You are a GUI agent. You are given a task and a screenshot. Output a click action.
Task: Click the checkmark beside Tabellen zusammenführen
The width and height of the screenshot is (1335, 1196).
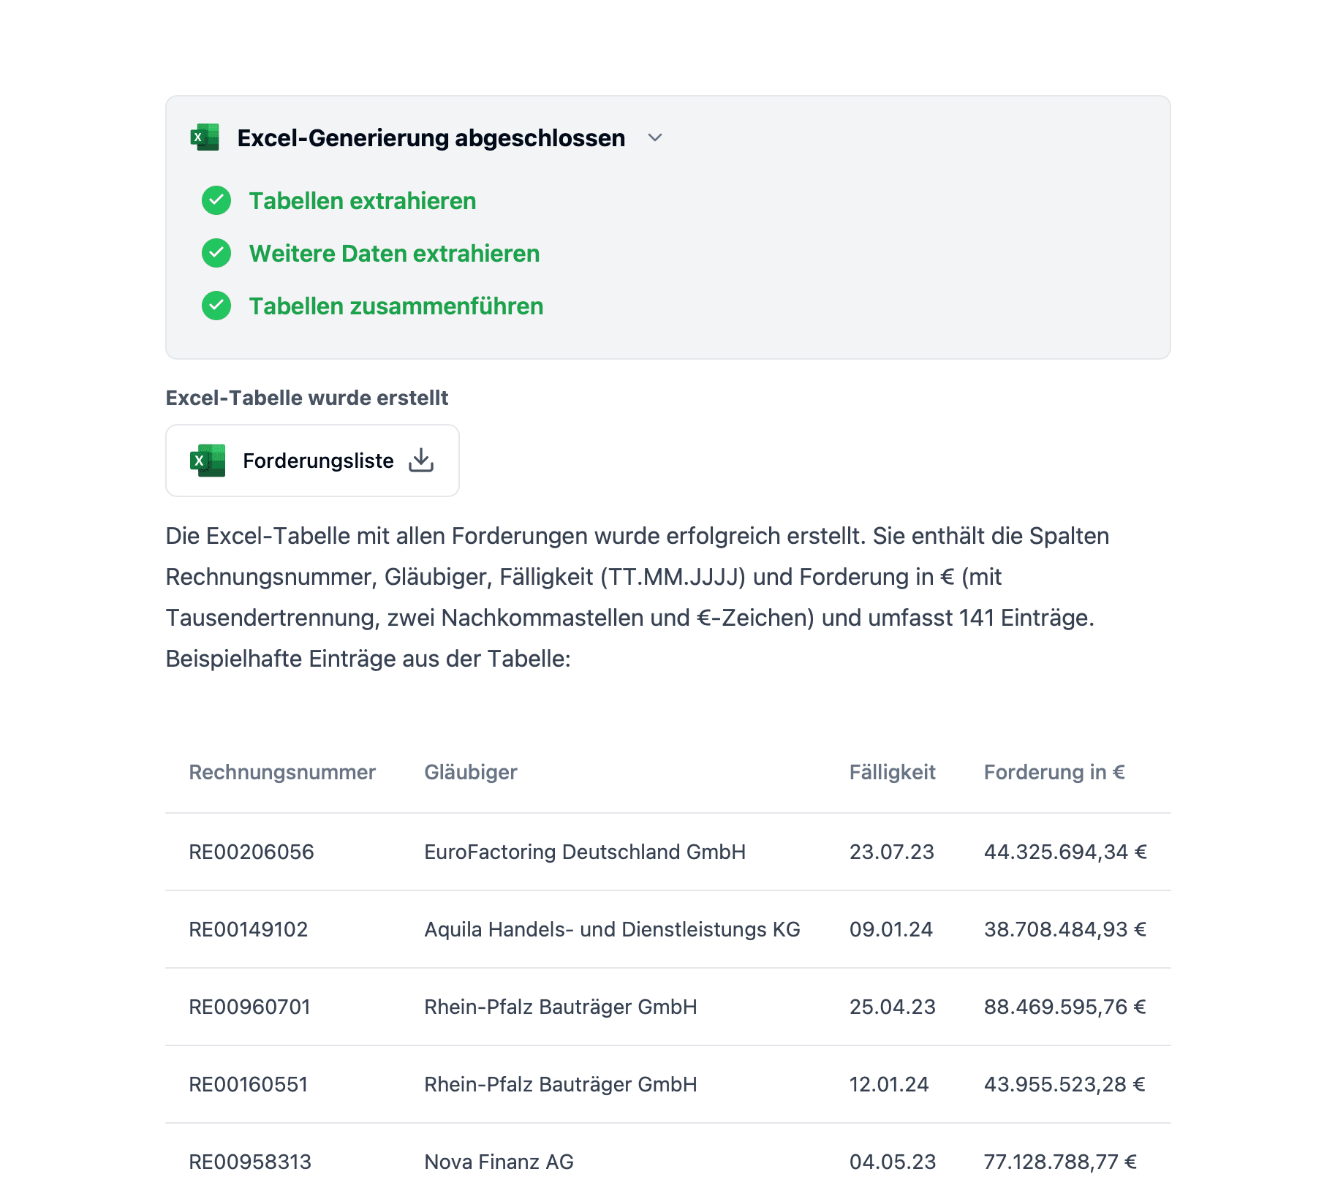pyautogui.click(x=216, y=306)
